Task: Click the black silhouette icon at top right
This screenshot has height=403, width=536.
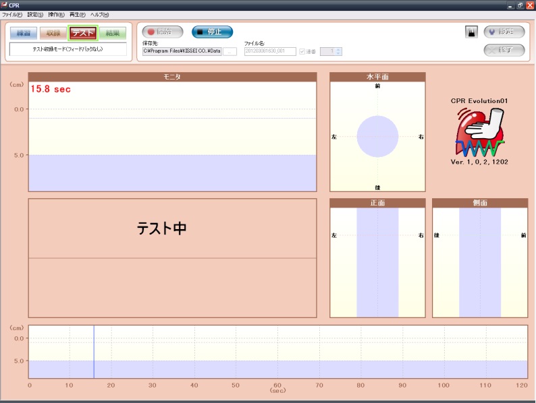Action: (472, 32)
